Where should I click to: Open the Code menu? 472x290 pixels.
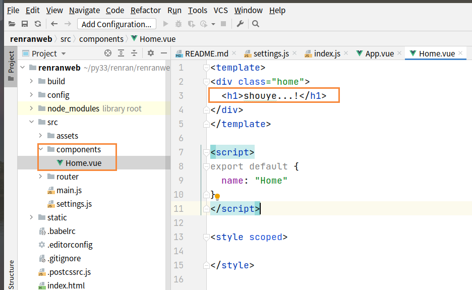(x=115, y=10)
